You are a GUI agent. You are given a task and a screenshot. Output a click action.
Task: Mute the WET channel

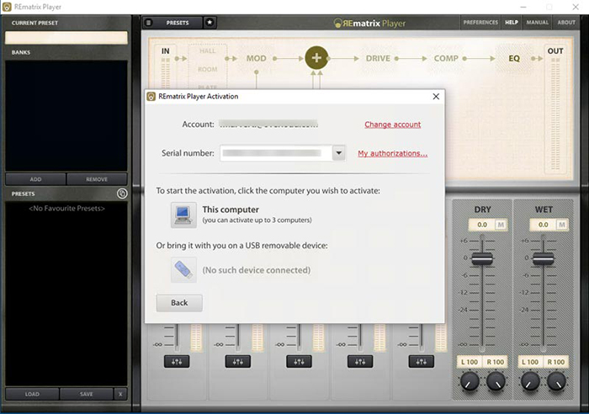[561, 225]
